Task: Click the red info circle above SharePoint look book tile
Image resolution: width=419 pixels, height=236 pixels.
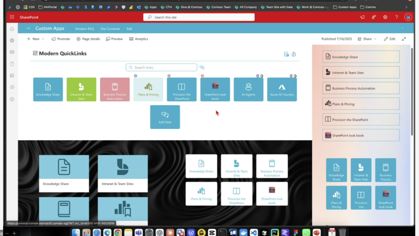Action: point(202,76)
